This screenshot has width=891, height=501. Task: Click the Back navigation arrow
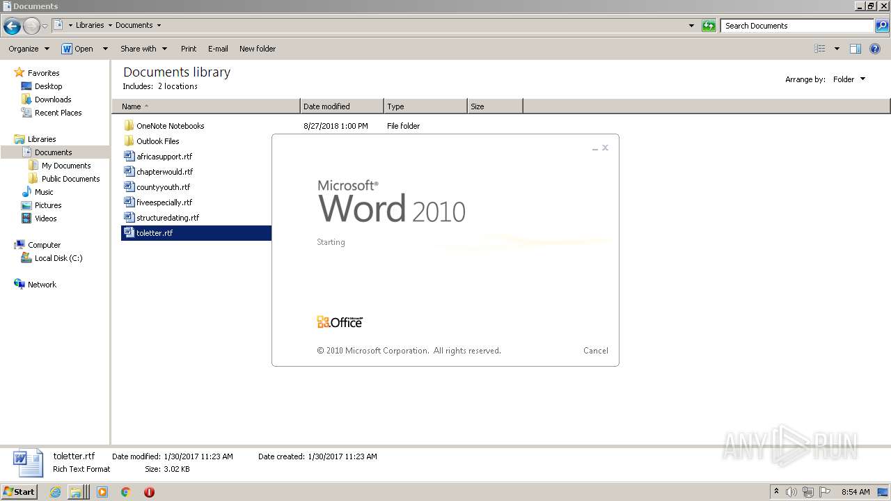click(x=12, y=26)
